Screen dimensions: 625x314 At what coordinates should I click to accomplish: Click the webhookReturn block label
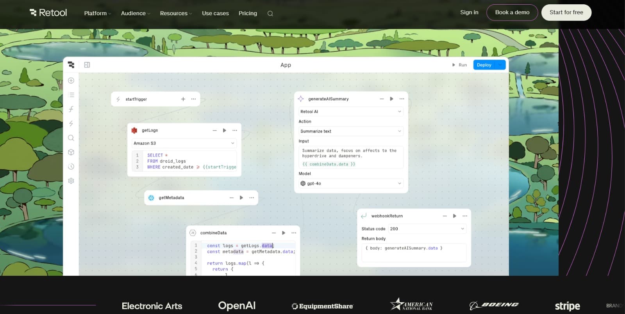(387, 216)
